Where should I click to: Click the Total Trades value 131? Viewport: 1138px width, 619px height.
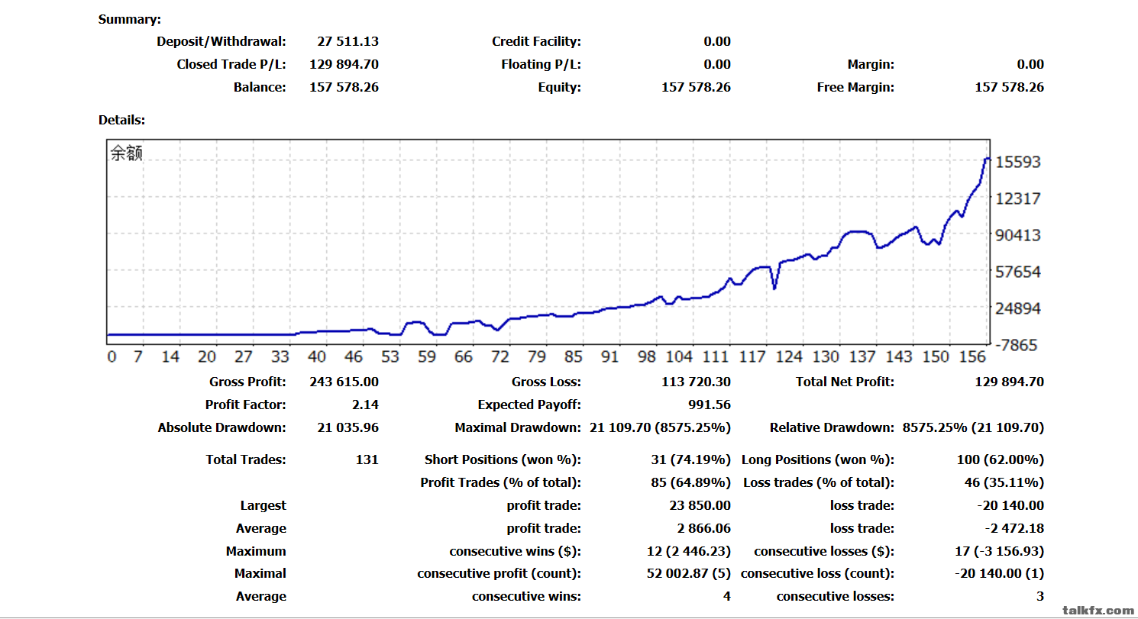tap(367, 459)
